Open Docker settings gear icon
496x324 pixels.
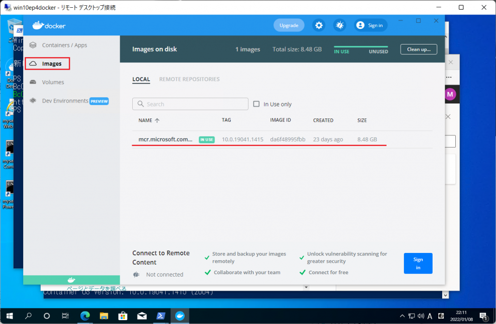pyautogui.click(x=319, y=25)
